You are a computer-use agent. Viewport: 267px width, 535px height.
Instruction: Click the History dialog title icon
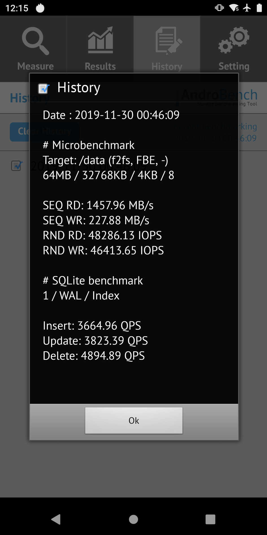44,89
